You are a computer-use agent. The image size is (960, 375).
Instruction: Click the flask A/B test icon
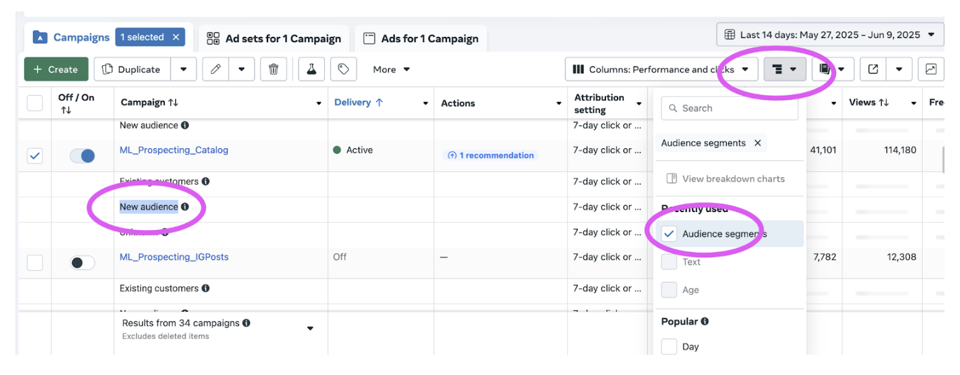pos(311,69)
